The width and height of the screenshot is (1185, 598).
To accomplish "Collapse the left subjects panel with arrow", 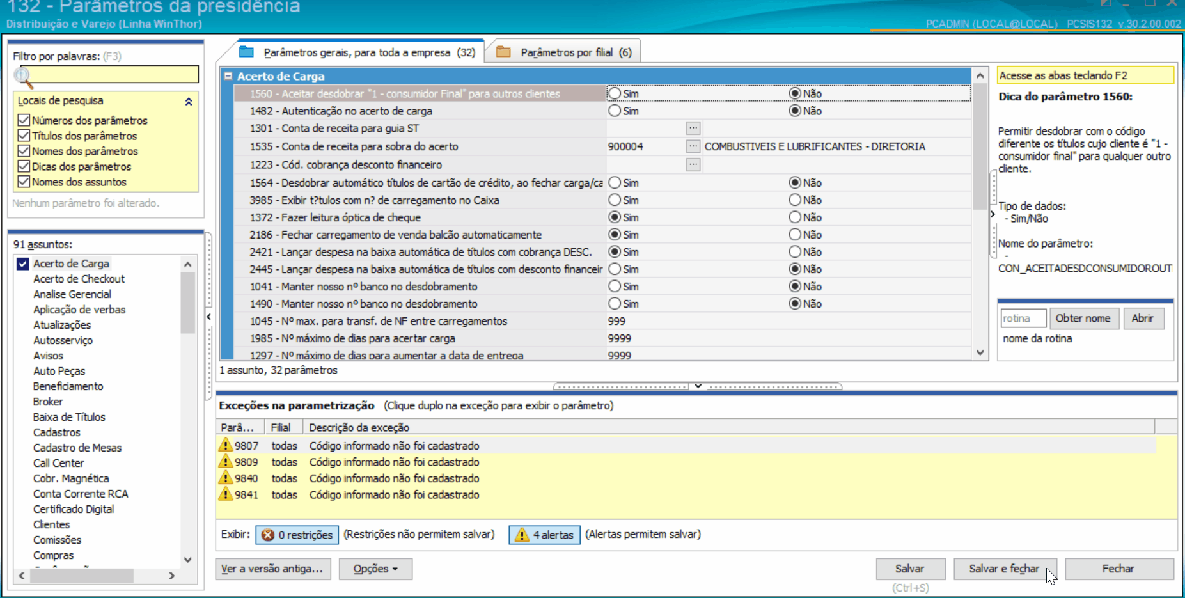I will point(209,317).
